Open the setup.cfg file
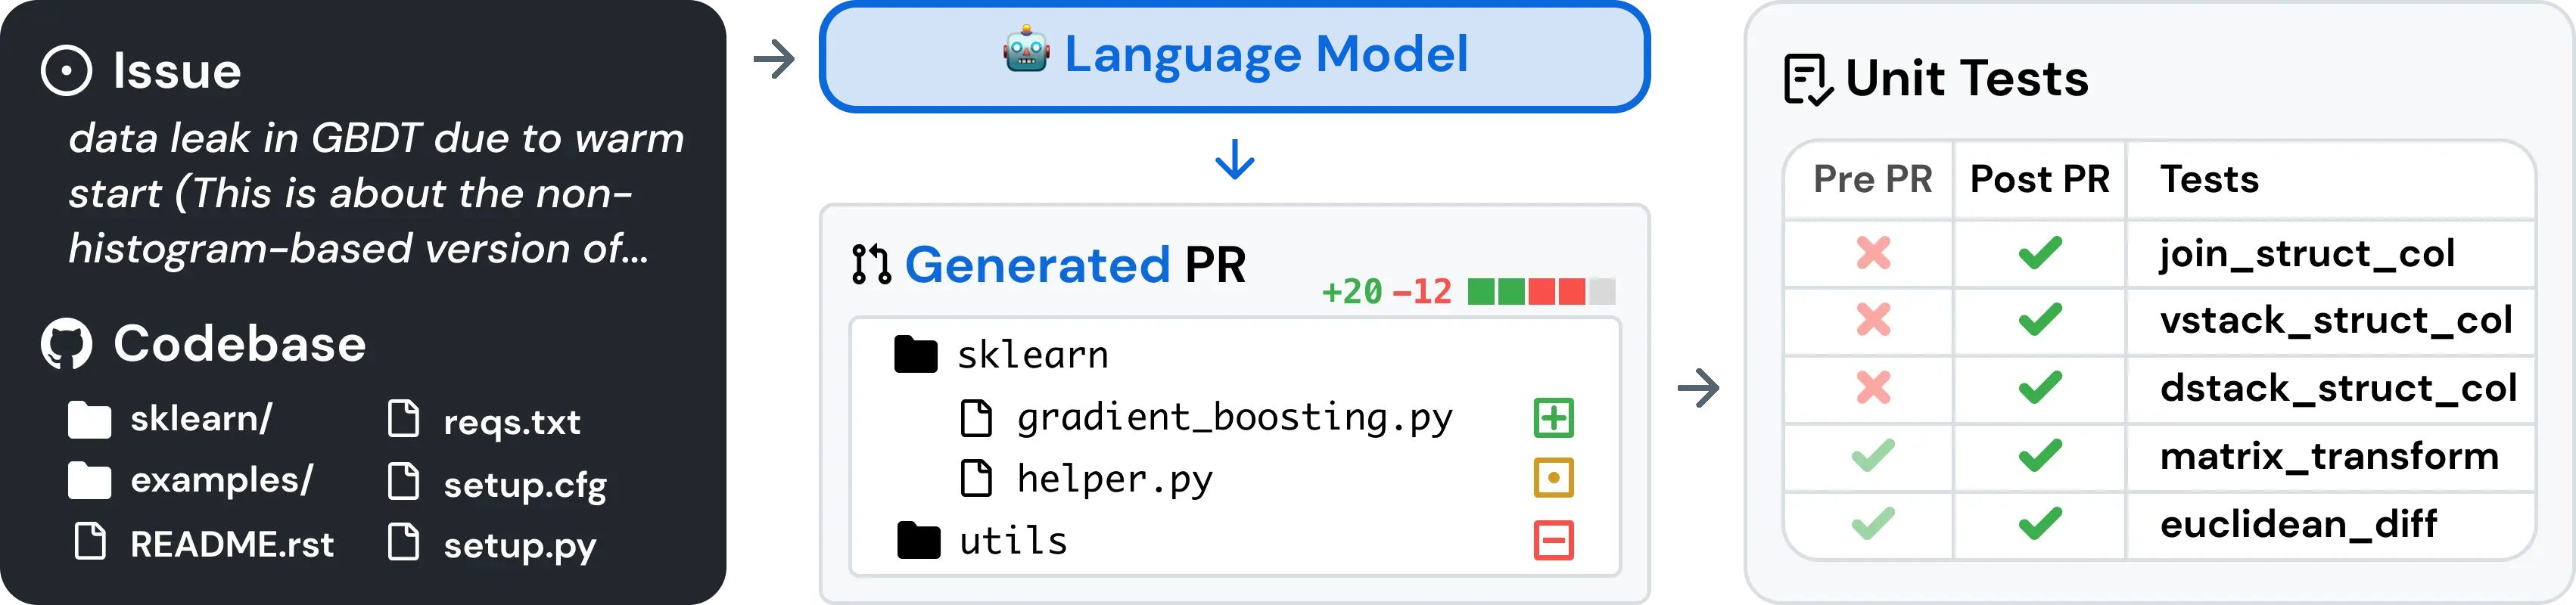Screen dimensions: 2576x605 [497, 484]
